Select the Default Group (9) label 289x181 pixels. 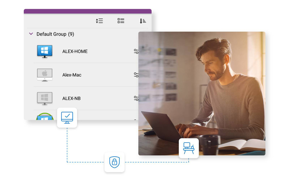[55, 34]
